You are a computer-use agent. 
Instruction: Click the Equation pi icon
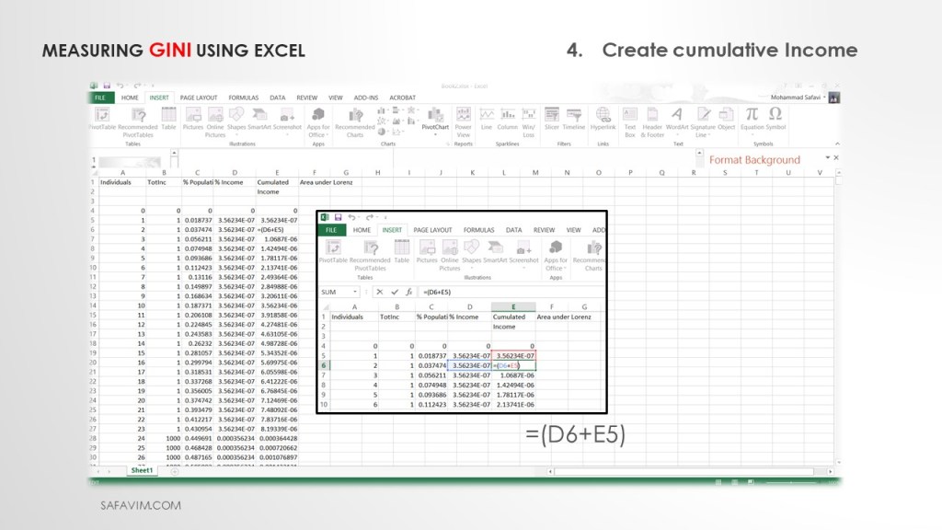[x=752, y=115]
